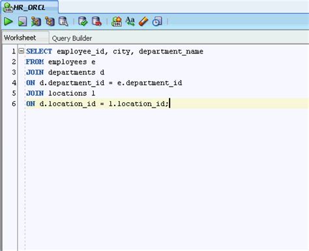Select the HR_ORCL connection tab

pyautogui.click(x=29, y=7)
